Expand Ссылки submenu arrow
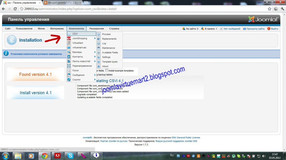 95,79
